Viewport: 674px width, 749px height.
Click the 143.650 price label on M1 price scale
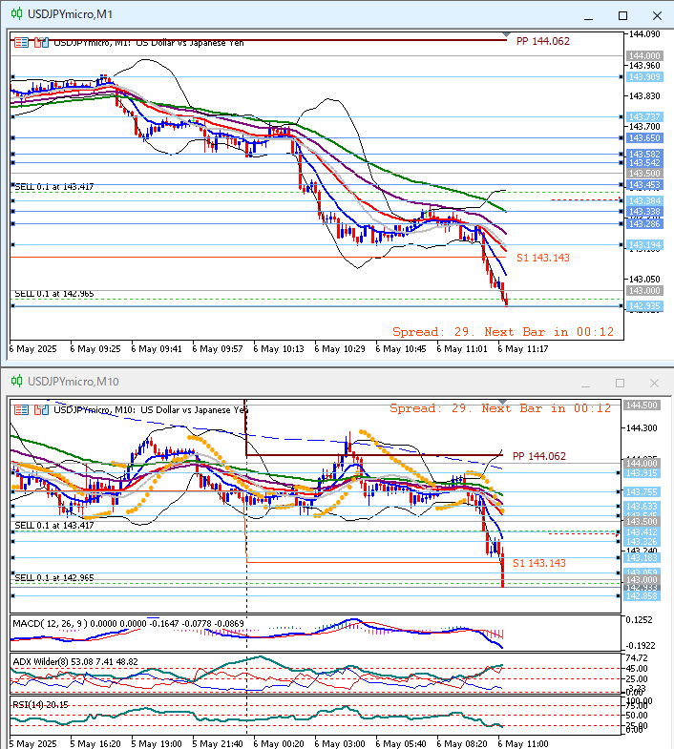coord(644,138)
